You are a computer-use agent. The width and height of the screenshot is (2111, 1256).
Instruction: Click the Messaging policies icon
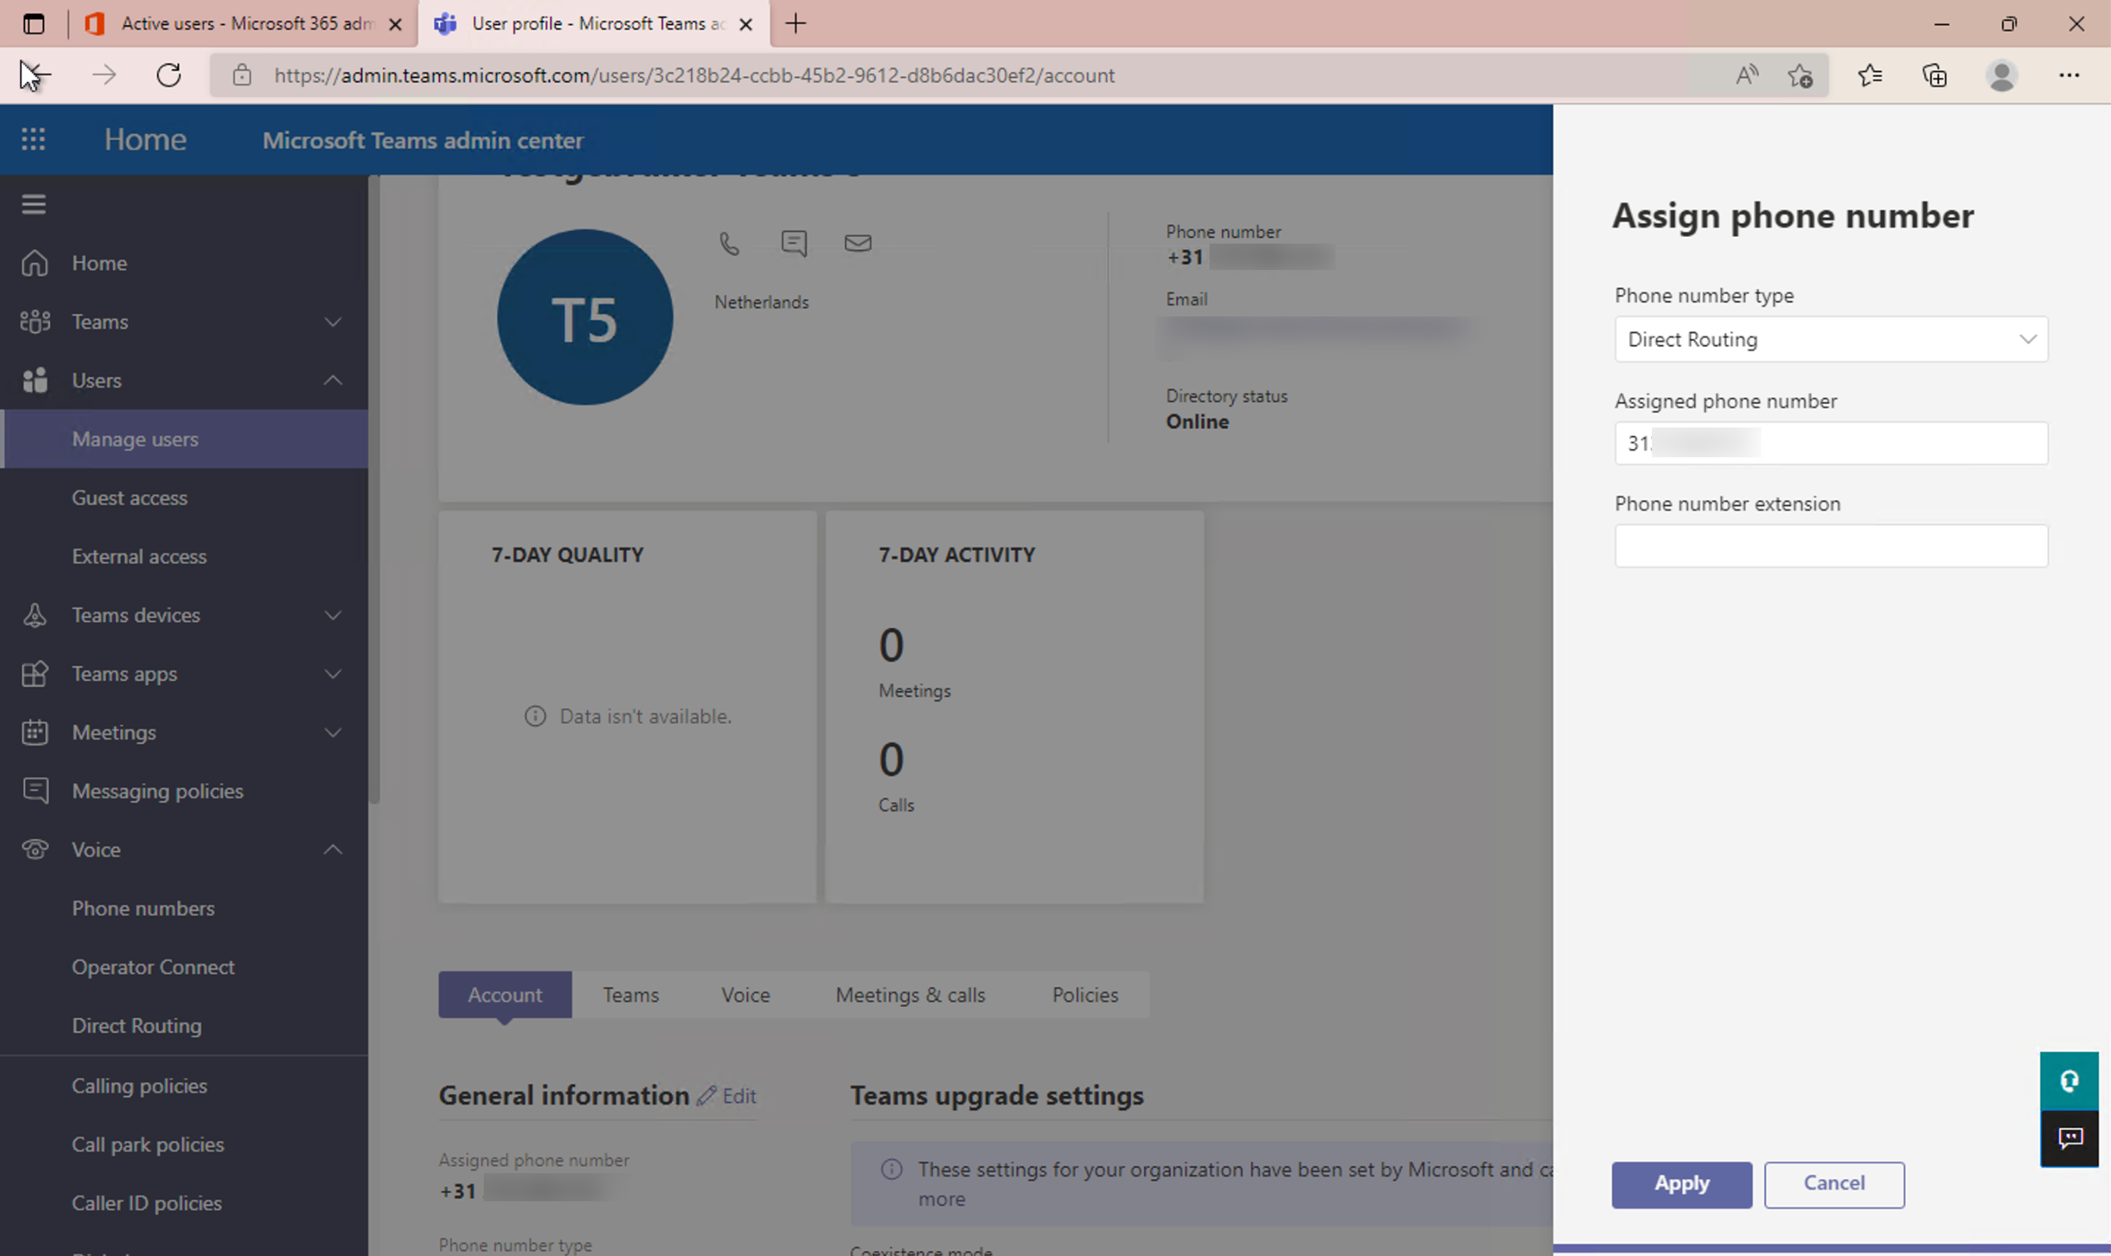(x=35, y=790)
